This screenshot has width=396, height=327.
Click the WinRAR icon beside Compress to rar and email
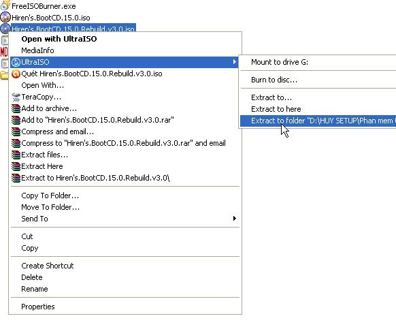pos(16,143)
